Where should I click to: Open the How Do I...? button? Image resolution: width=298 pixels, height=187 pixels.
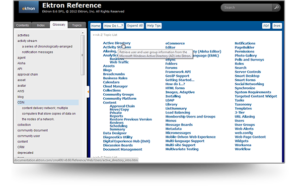click(113, 26)
